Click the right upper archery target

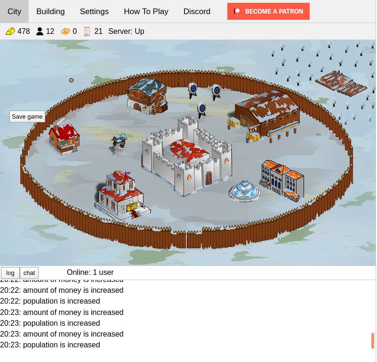coord(216,92)
